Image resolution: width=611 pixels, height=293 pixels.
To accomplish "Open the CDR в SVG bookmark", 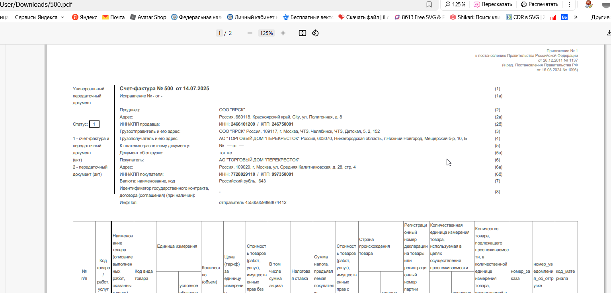I will click(525, 17).
